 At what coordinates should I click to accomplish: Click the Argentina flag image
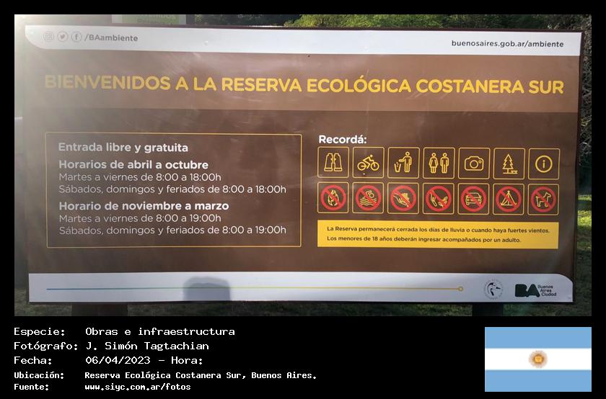[537, 359]
